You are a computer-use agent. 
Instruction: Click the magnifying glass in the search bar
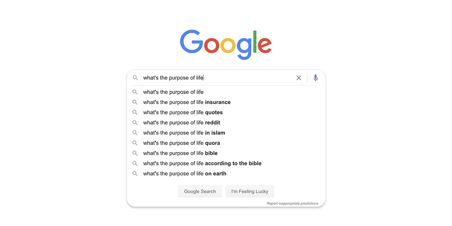135,77
